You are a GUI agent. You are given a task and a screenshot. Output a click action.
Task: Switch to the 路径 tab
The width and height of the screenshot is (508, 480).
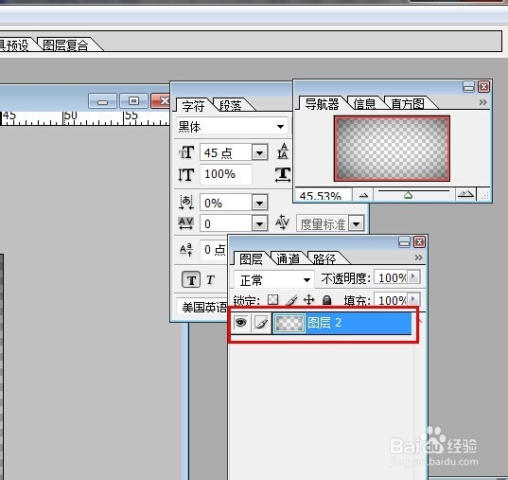click(x=324, y=259)
